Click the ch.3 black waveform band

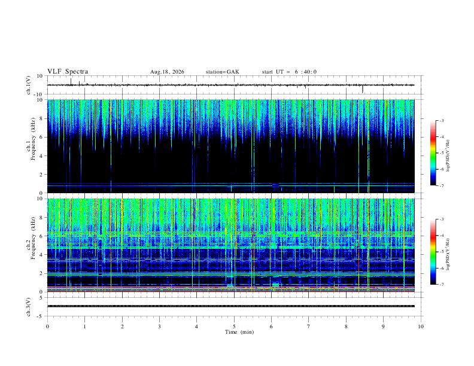tap(230, 306)
